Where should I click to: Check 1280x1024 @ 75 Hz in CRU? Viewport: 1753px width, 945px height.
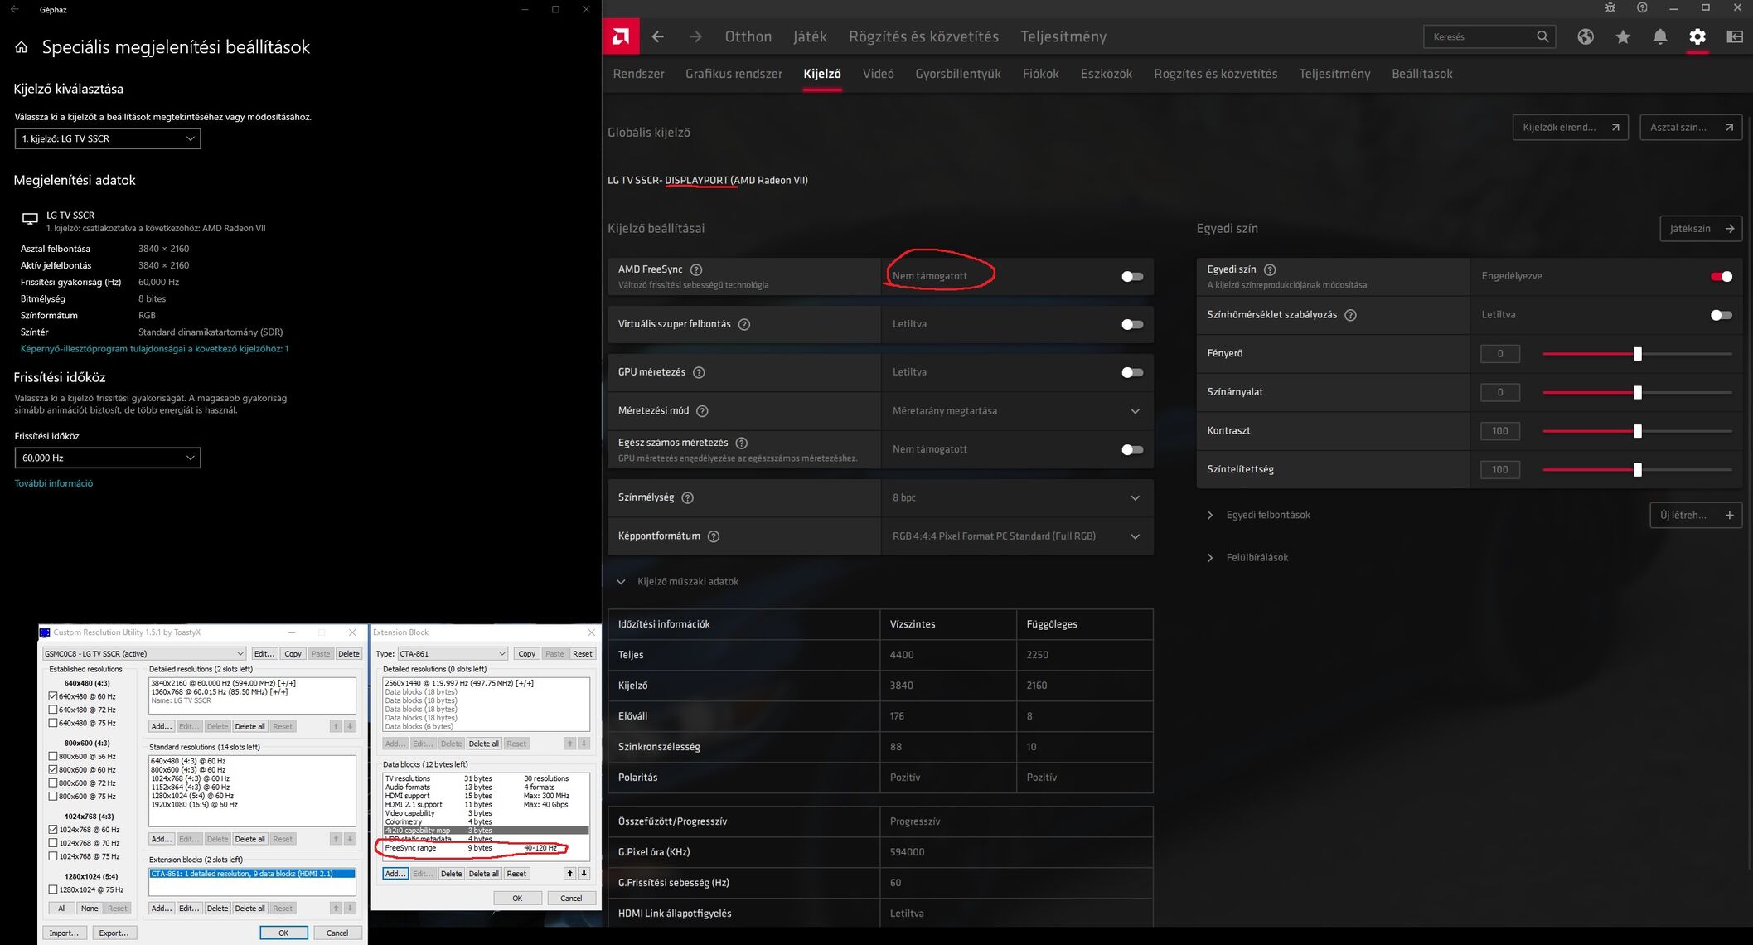click(x=53, y=889)
